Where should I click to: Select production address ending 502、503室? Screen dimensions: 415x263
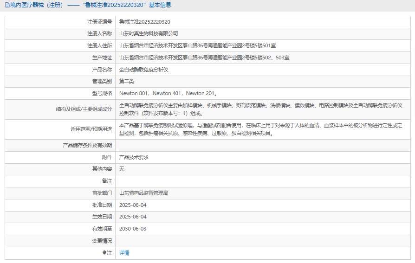(204, 58)
